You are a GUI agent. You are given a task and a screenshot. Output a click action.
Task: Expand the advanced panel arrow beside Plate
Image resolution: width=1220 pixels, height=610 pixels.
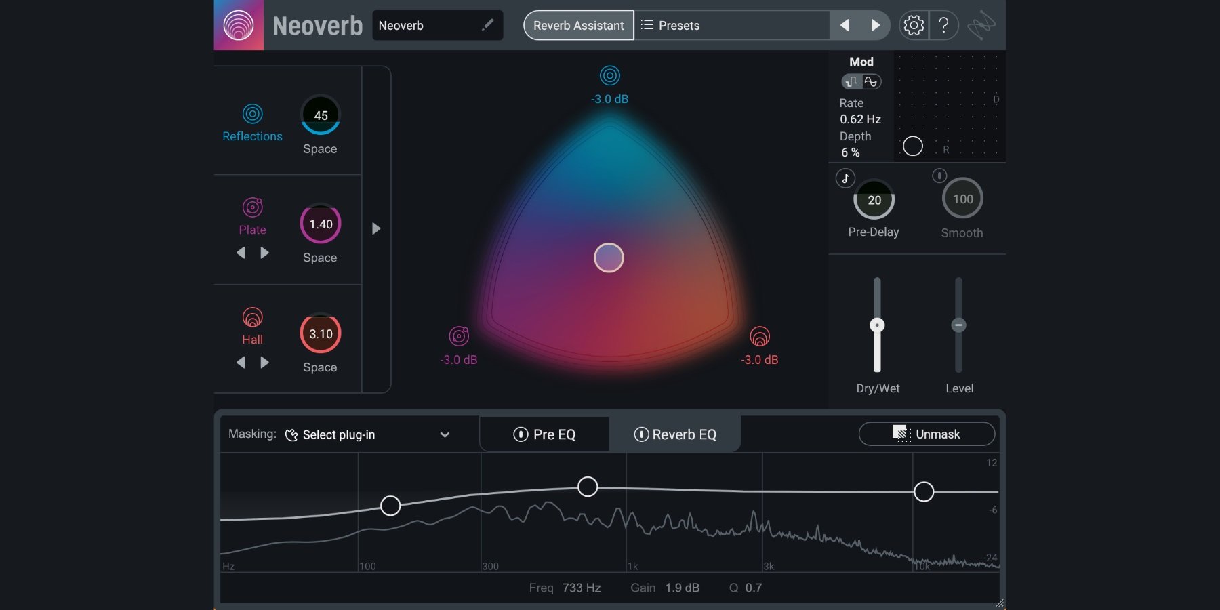pos(376,229)
